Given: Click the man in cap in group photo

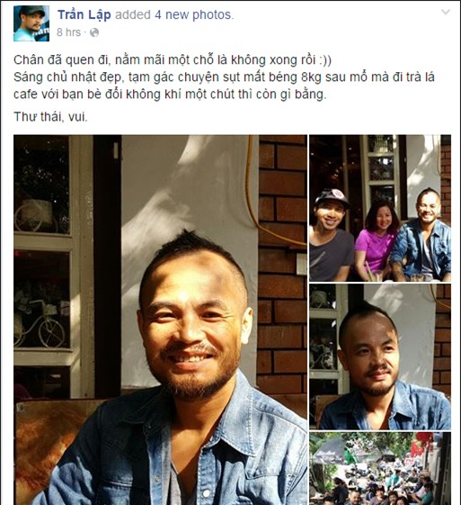Looking at the screenshot, I should 331,235.
